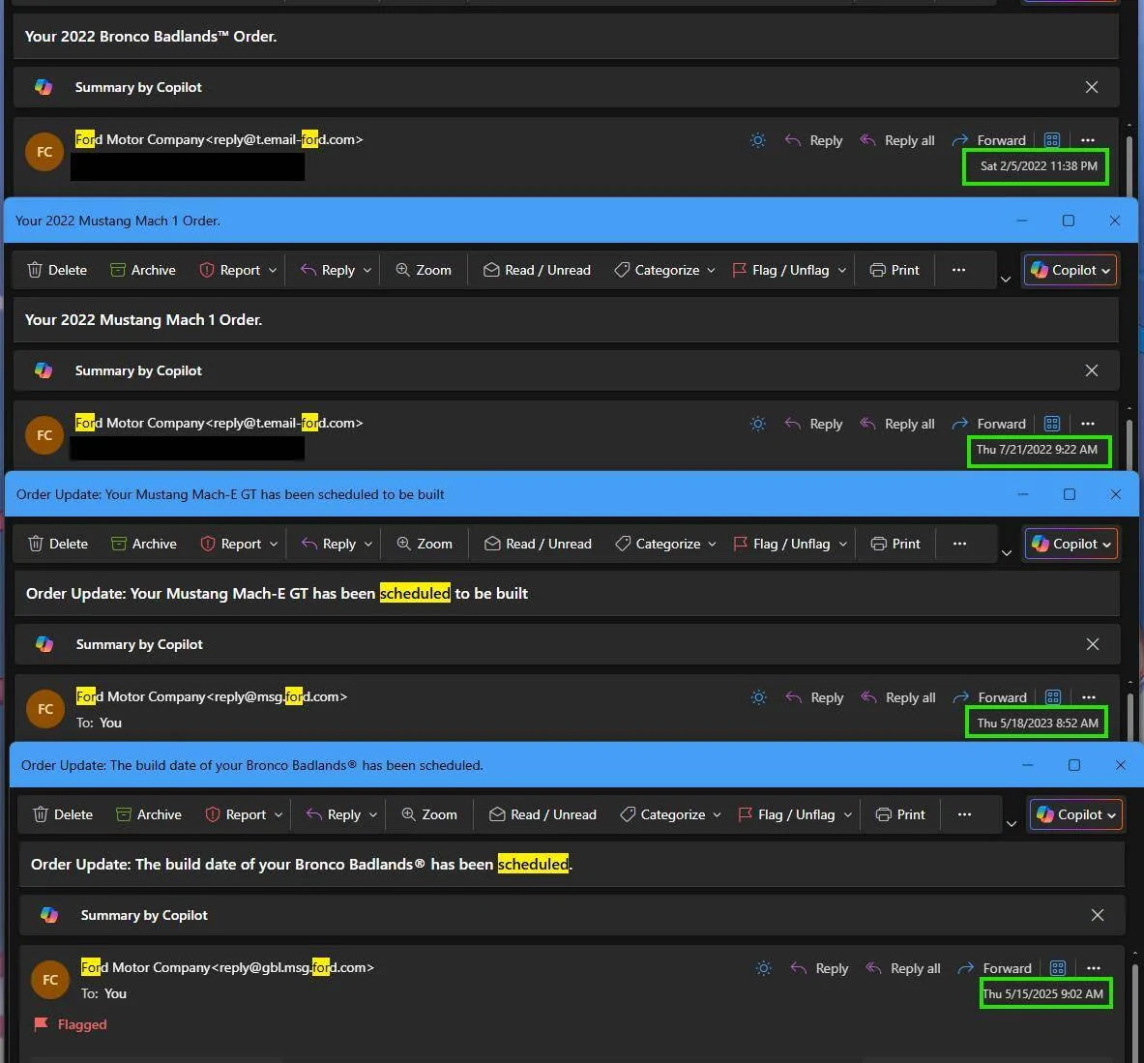
Task: Toggle sun icon in Bronco Badlands build date email header
Action: [x=764, y=968]
